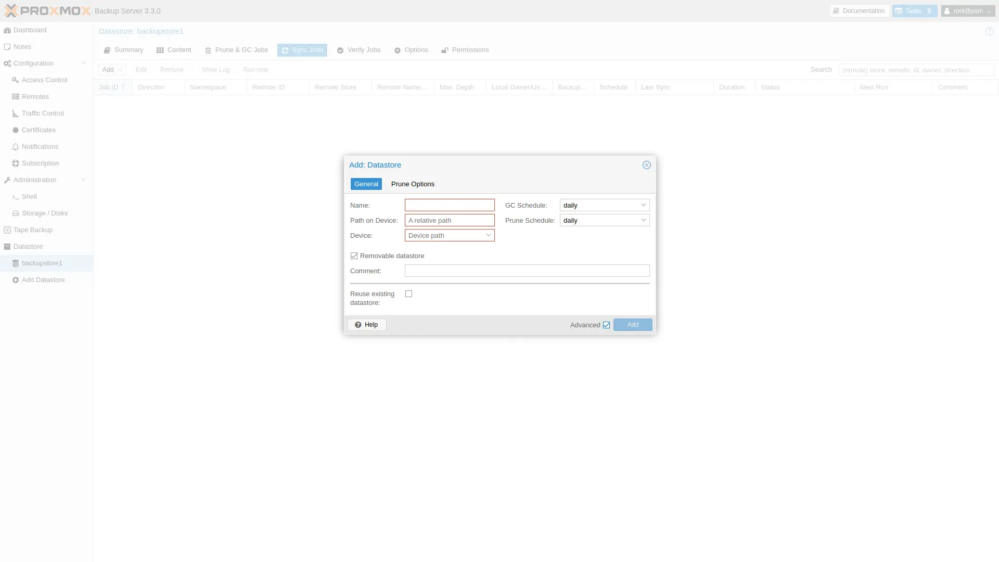Click into the Name input field
This screenshot has width=999, height=562.
pyautogui.click(x=450, y=205)
